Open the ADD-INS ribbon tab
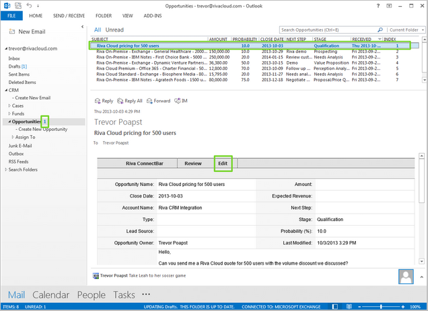428x311 pixels. [153, 16]
